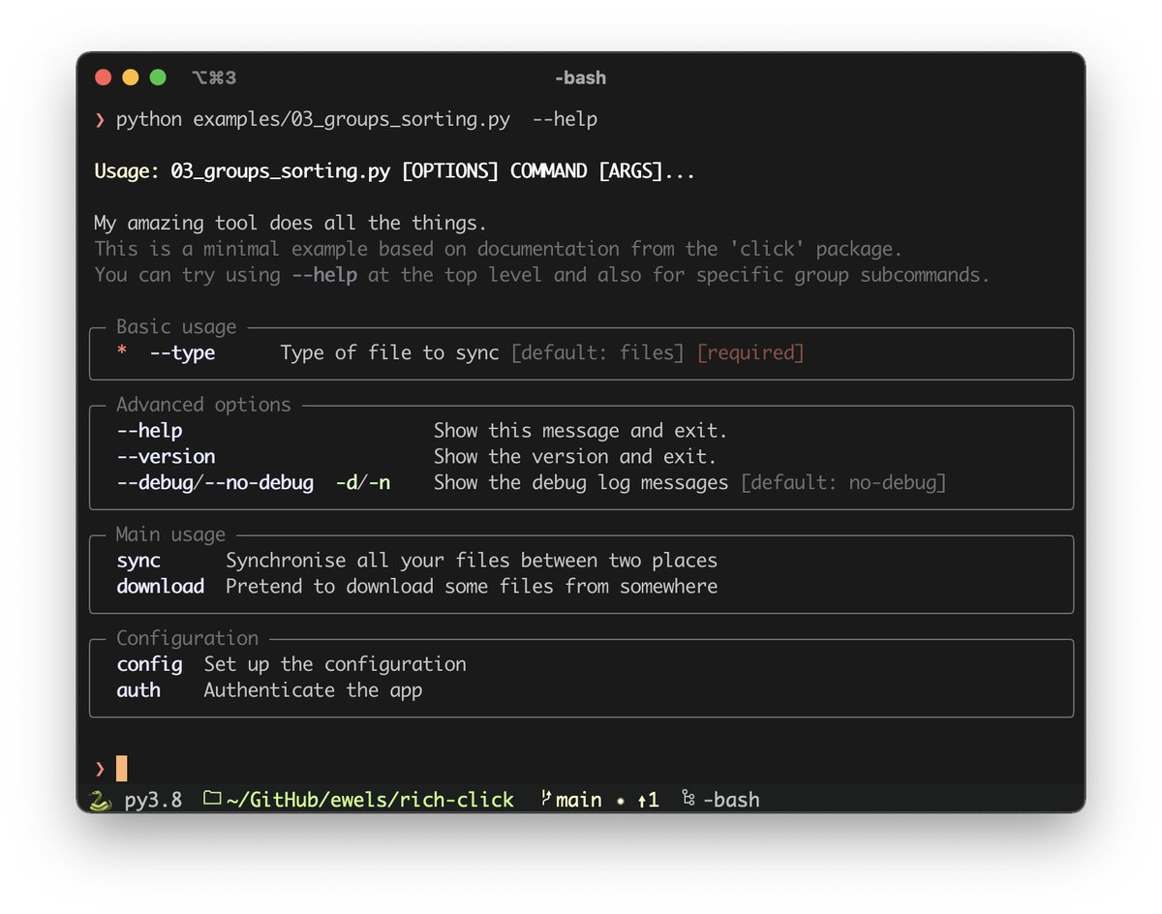Click the --debug/--no-debug option
Screen dimensions: 1162x914
coord(215,482)
